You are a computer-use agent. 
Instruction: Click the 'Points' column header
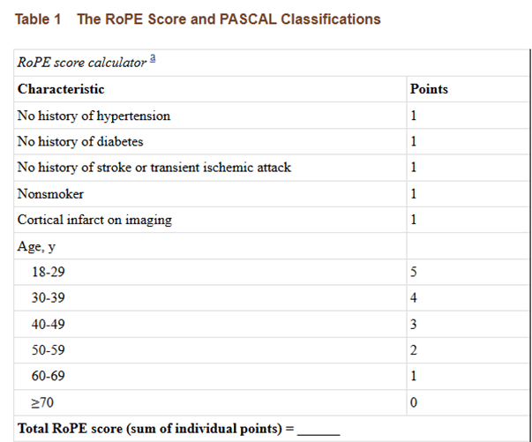tap(468, 89)
